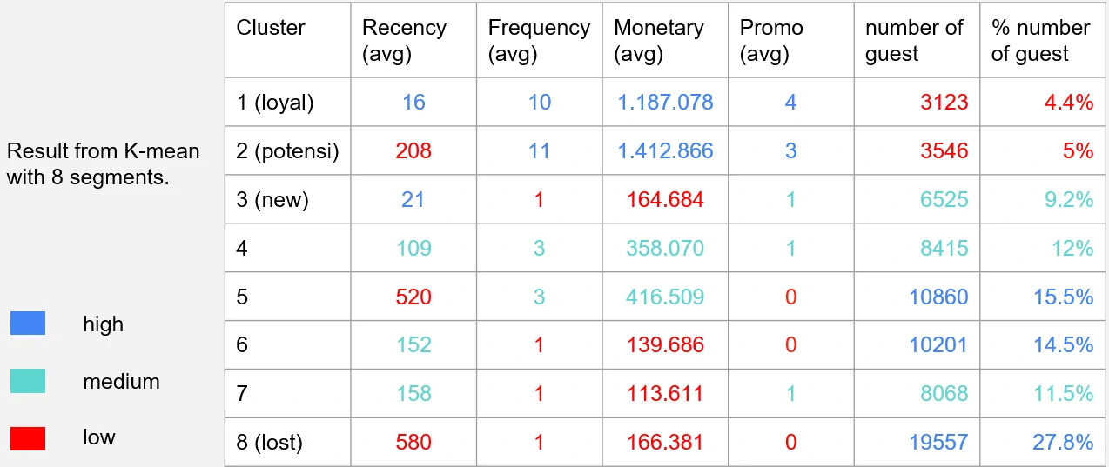This screenshot has width=1109, height=467.
Task: Select the '1 (loyal)' cluster cell
Action: click(x=275, y=103)
